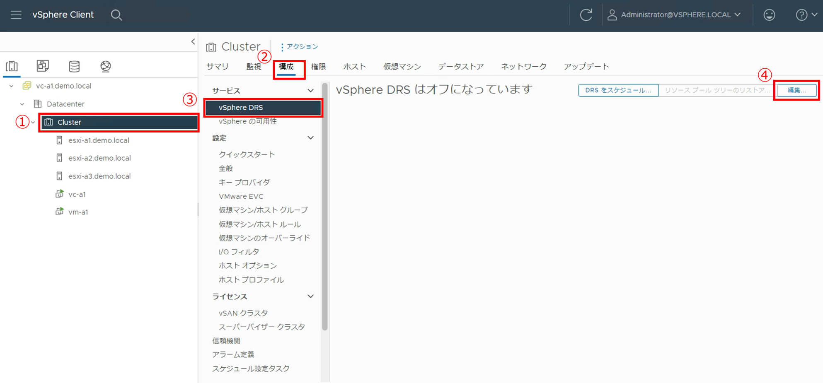The image size is (823, 383).
Task: Open the サマリ tab
Action: pyautogui.click(x=218, y=66)
